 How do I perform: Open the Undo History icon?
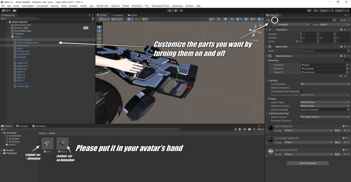(x=309, y=11)
